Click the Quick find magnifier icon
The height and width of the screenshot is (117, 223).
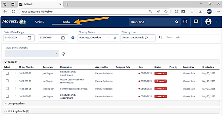176,22
